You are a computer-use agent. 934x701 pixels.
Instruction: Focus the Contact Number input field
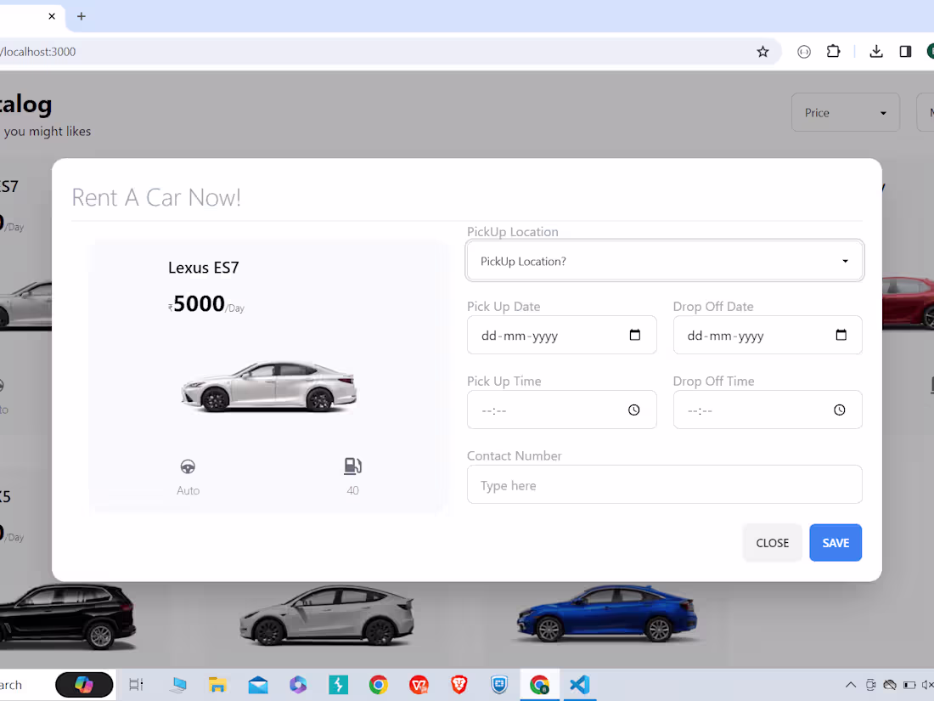tap(665, 484)
